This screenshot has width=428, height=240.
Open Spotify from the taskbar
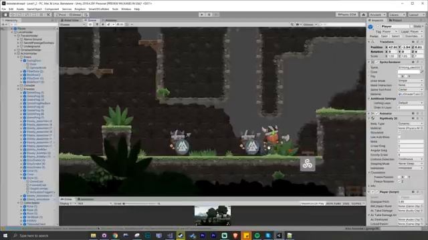(x=257, y=235)
